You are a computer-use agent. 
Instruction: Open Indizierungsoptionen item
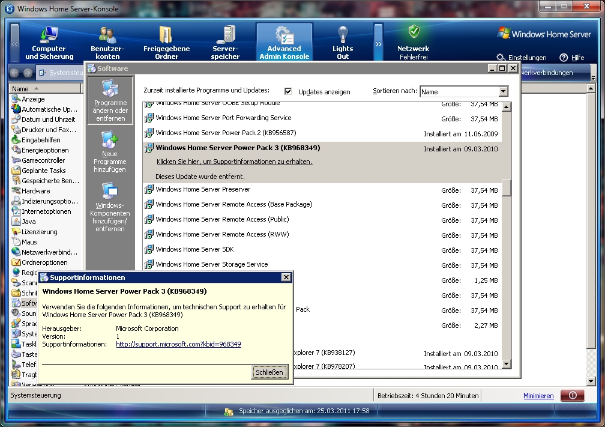coord(45,201)
